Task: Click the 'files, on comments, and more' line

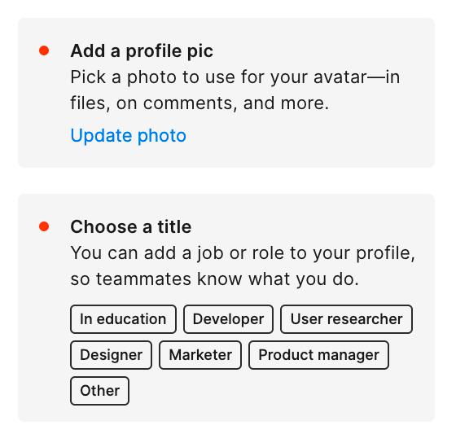Action: 199,103
